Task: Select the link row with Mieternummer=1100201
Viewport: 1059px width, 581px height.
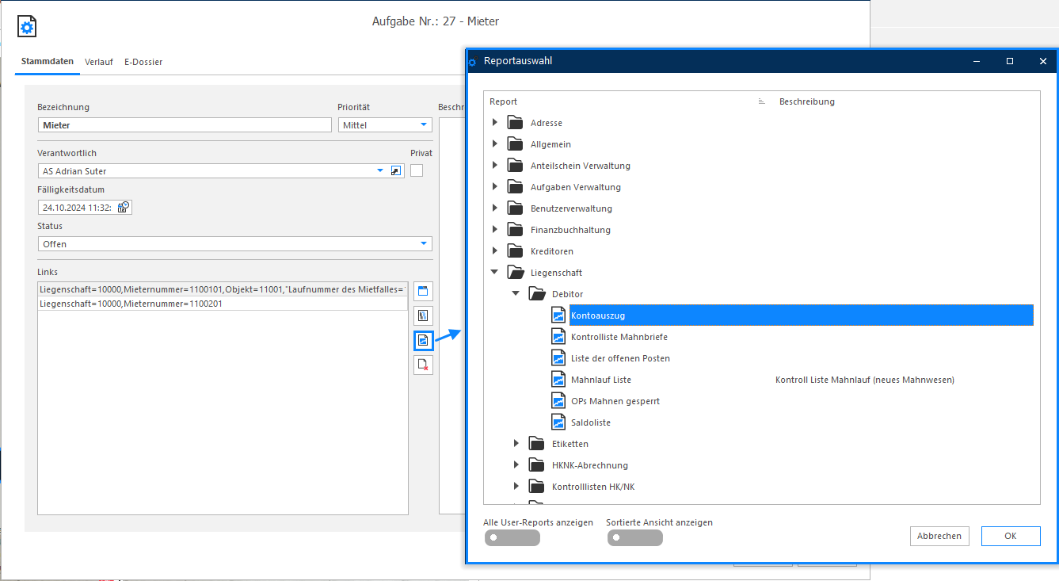Action: 223,304
